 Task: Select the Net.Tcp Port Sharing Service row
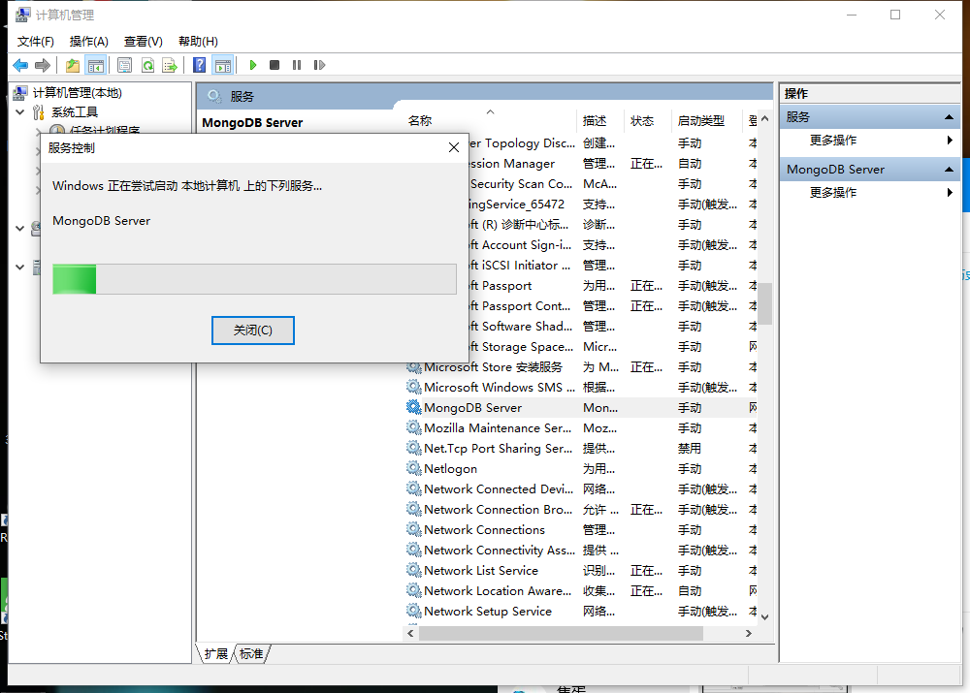pos(580,448)
